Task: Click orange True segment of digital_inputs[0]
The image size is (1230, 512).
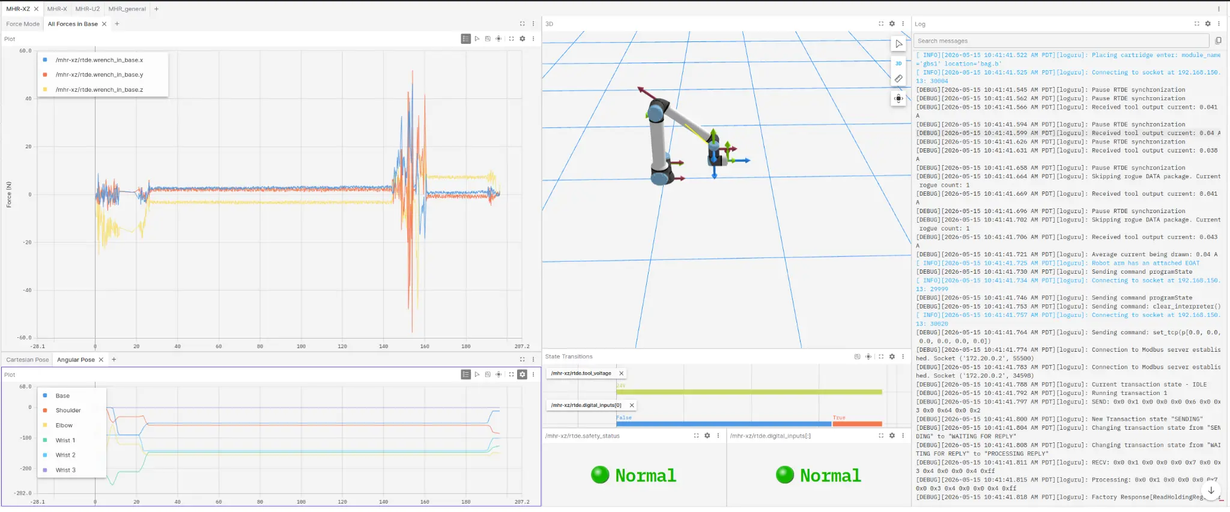Action: click(x=857, y=424)
